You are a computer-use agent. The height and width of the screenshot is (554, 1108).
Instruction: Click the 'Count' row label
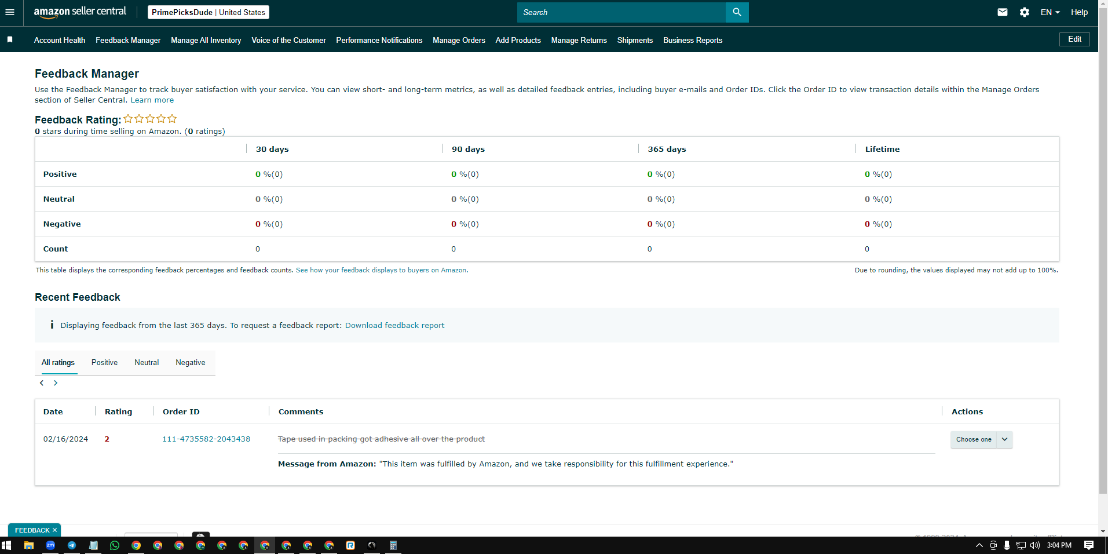tap(56, 249)
